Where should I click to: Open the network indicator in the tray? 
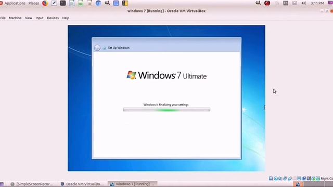click(277, 3)
